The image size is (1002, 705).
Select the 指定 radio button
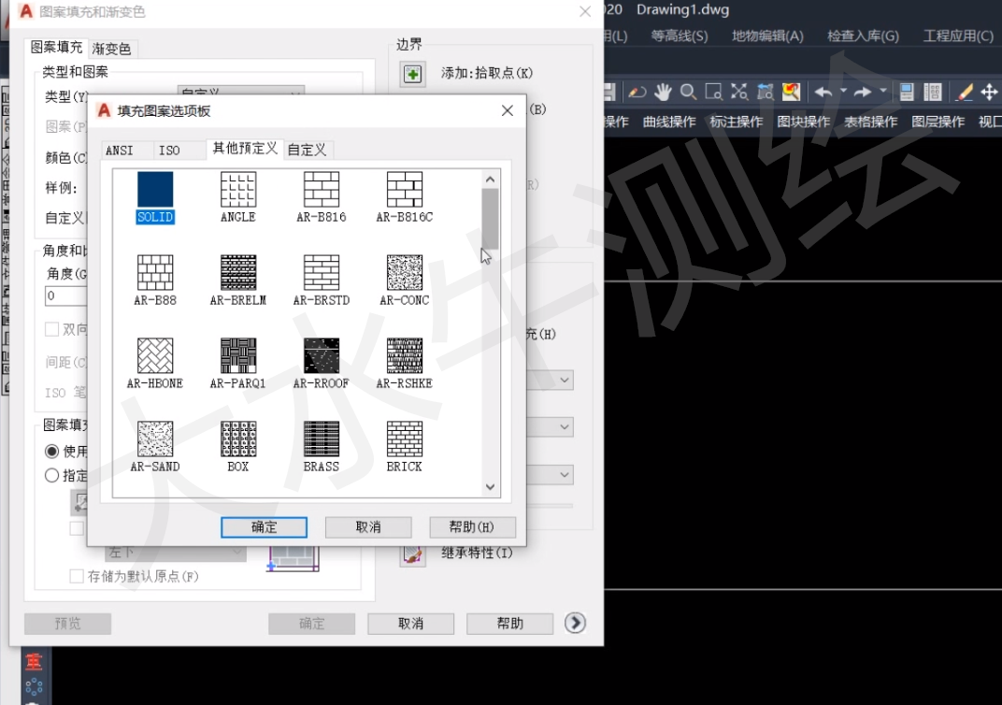click(51, 475)
